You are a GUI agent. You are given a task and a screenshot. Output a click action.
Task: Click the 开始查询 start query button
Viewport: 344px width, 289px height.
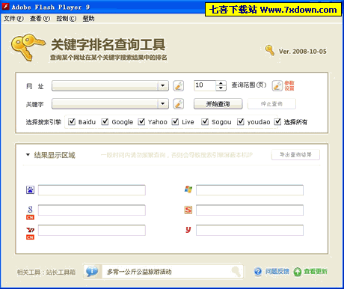(x=218, y=104)
